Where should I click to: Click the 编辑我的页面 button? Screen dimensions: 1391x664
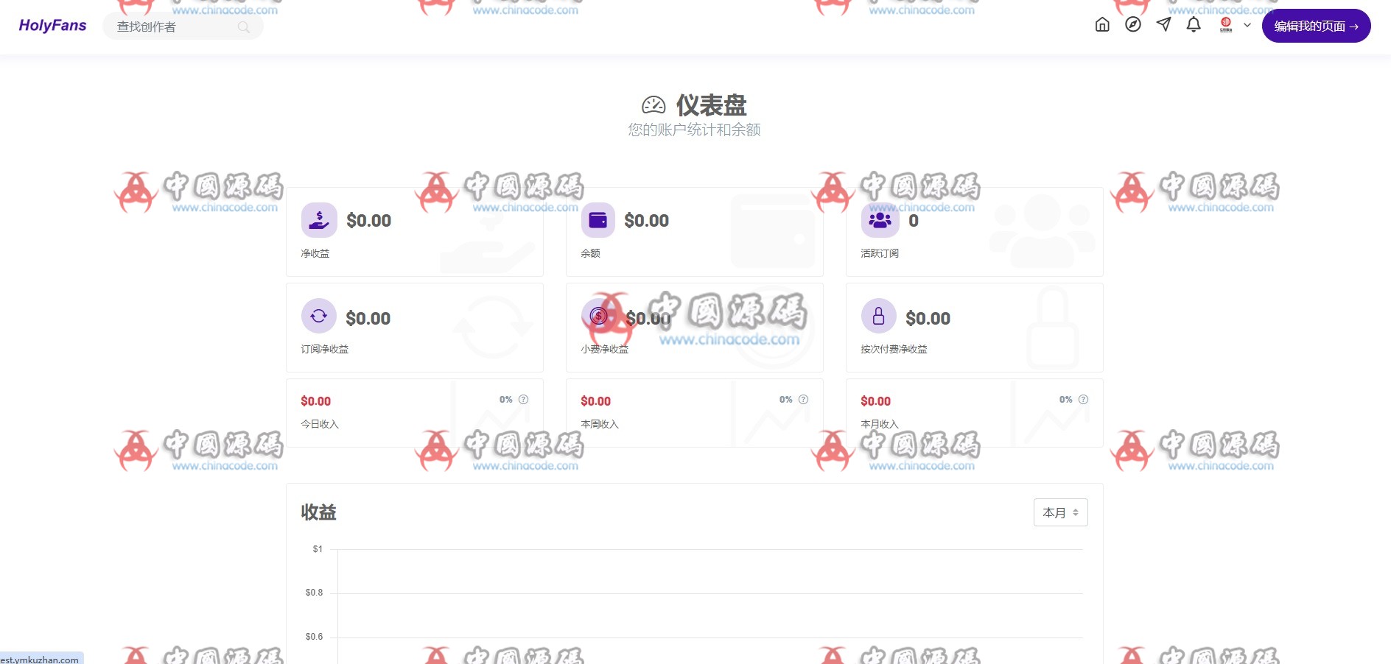coord(1316,26)
